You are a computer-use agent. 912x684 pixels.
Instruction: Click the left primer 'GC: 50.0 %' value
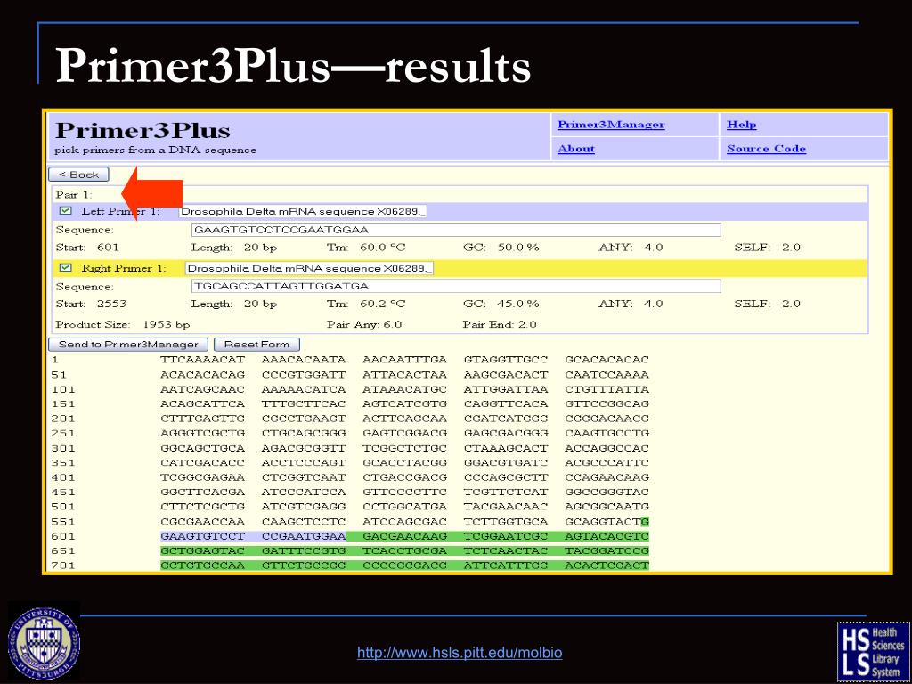[501, 248]
